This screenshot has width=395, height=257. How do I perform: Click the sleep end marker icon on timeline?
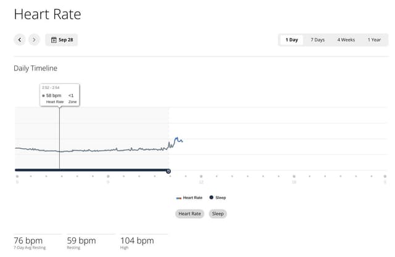[168, 171]
